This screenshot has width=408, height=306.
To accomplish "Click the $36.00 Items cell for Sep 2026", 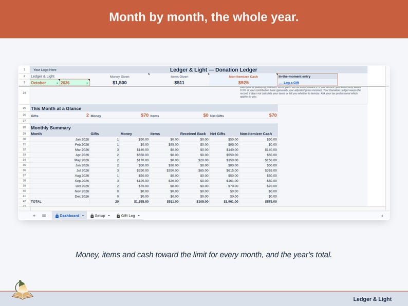I will tap(164, 181).
